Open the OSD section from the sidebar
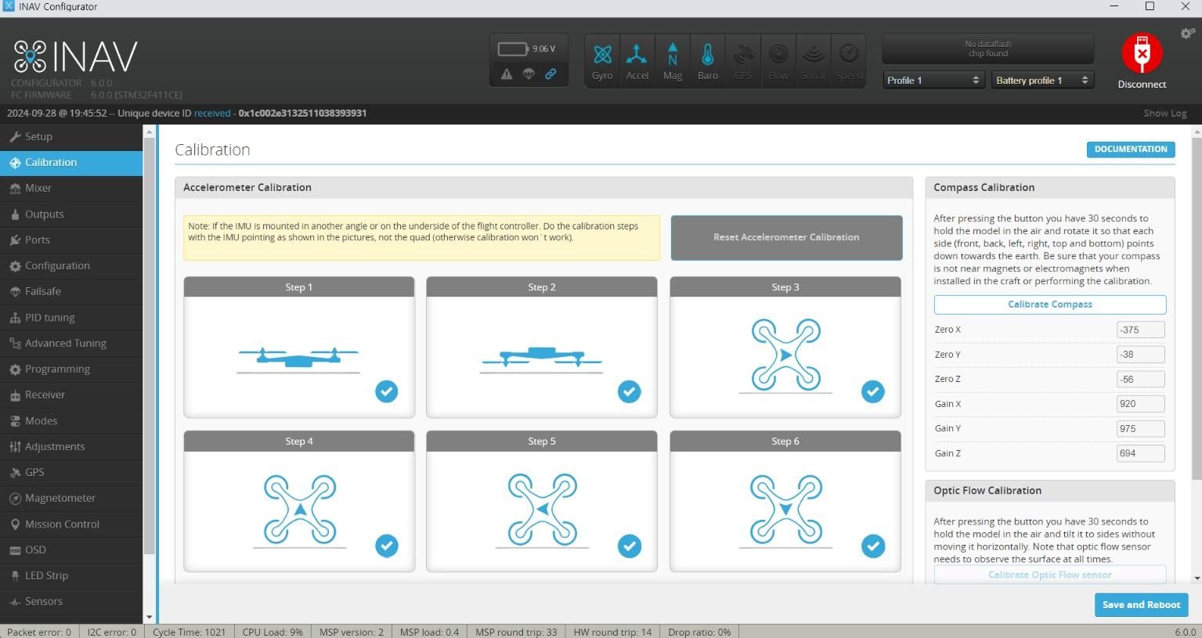The image size is (1202, 638). [x=36, y=550]
